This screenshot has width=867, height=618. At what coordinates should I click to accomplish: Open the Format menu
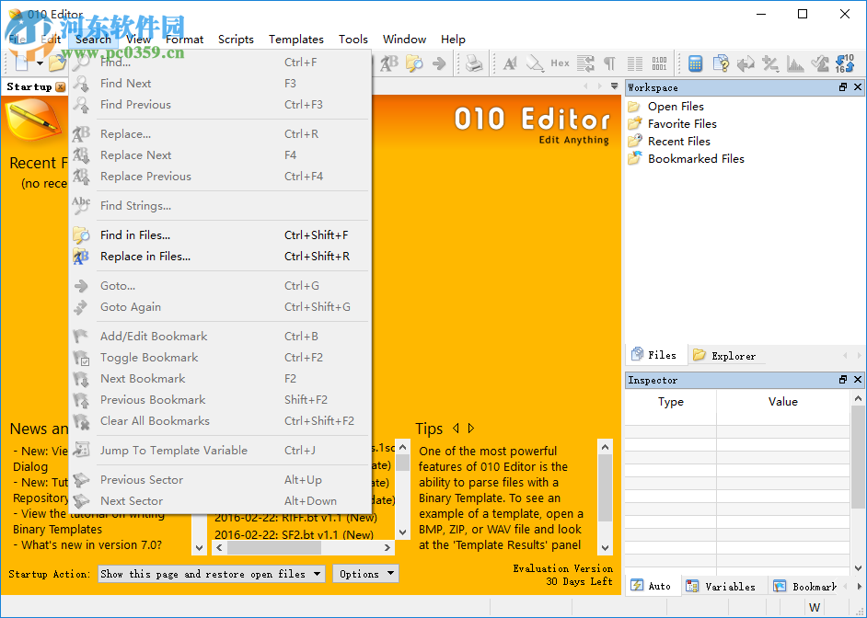click(x=184, y=40)
